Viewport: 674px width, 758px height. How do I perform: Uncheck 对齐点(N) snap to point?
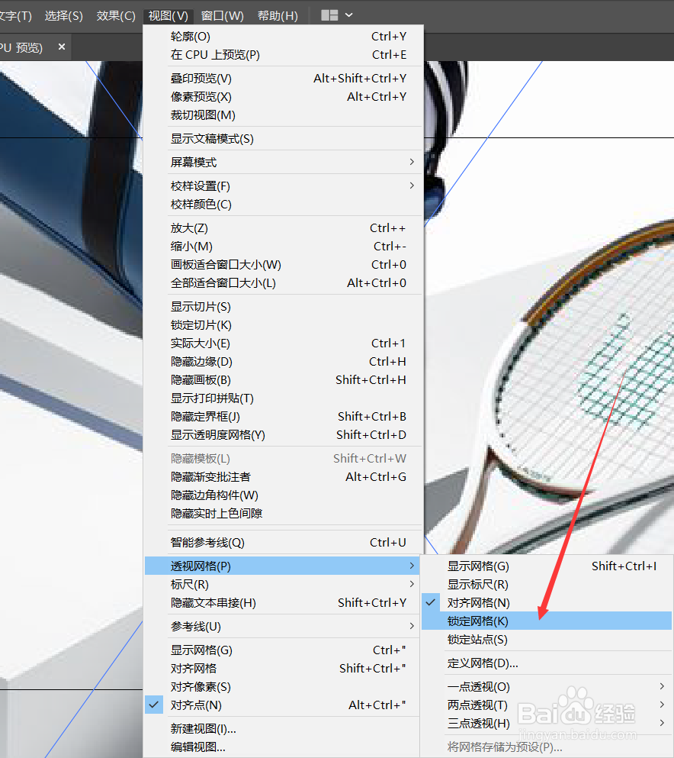click(284, 705)
